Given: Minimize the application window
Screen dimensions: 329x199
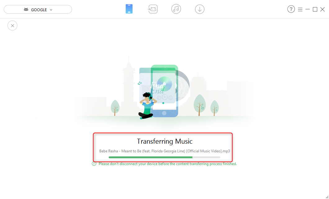Looking at the screenshot, I should 308,9.
